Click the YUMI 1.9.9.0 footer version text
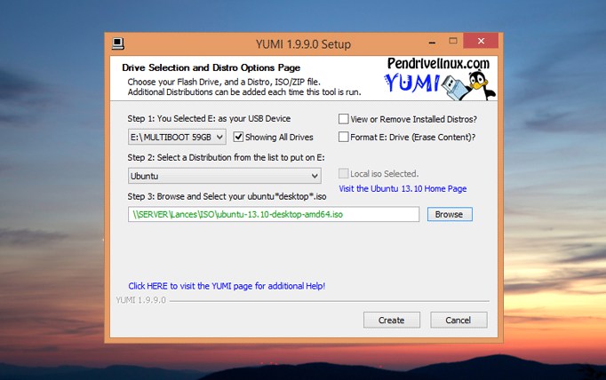Screen dimensions: 606x380 coord(141,300)
